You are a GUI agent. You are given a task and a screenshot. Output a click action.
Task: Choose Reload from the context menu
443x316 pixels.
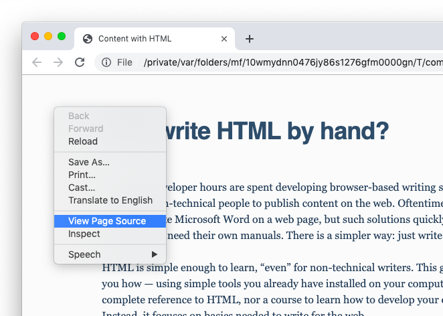click(x=110, y=141)
